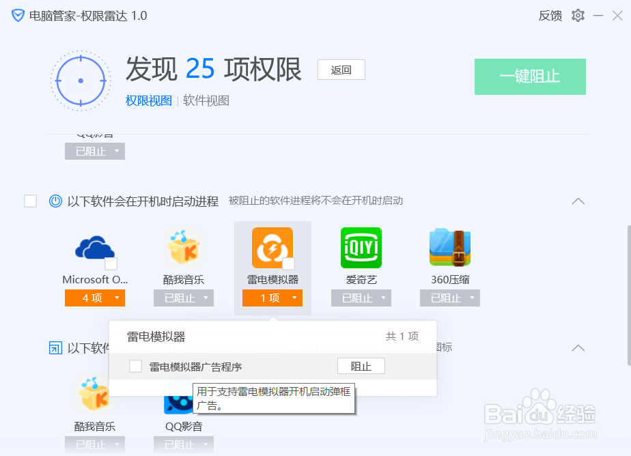Minimize the 权限雷达 window
This screenshot has width=631, height=456.
(598, 16)
